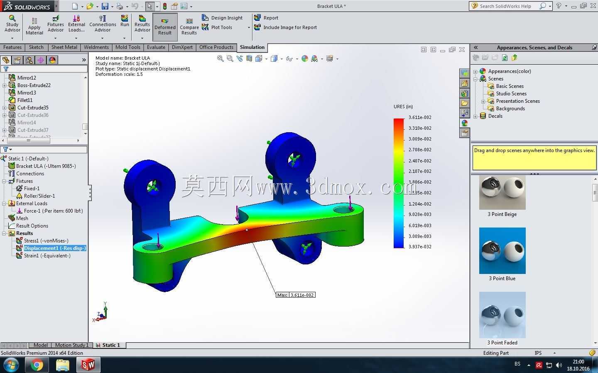Viewport: 598px width, 373px height.
Task: Expand the Decals tree node
Action: (x=475, y=116)
